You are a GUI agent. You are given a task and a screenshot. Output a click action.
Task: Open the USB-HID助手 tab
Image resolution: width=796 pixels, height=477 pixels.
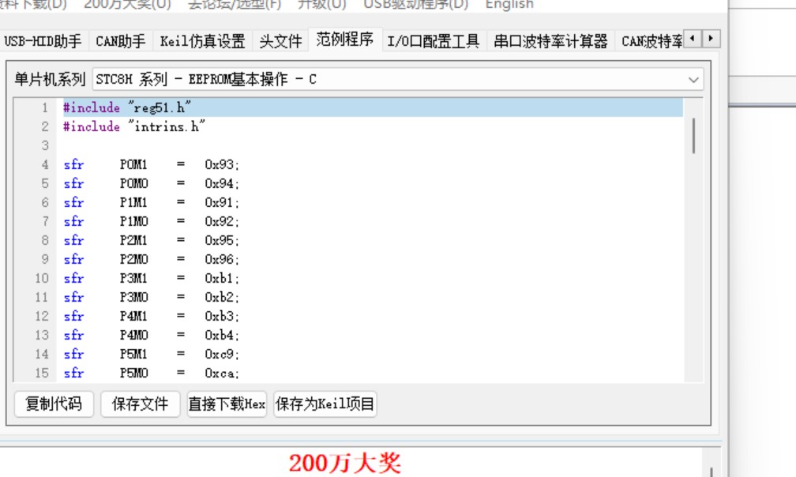[x=43, y=41]
